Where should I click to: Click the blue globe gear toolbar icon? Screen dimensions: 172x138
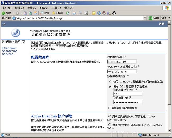pyautogui.click(x=99, y=13)
